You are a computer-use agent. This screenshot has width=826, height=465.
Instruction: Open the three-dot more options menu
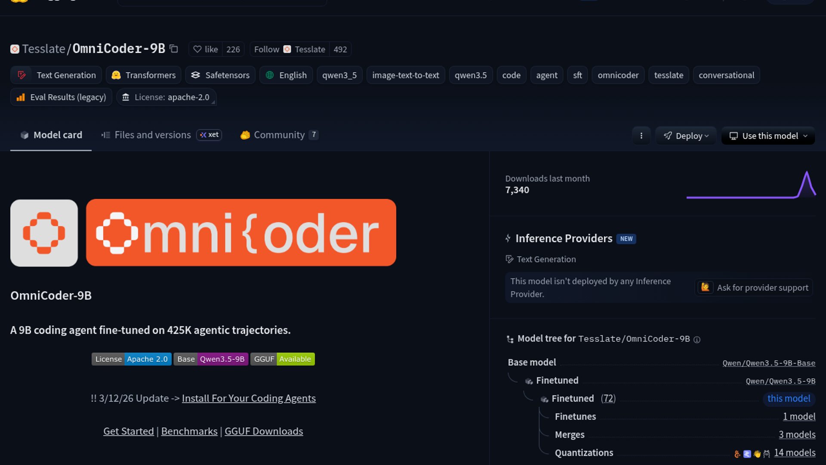pyautogui.click(x=641, y=136)
